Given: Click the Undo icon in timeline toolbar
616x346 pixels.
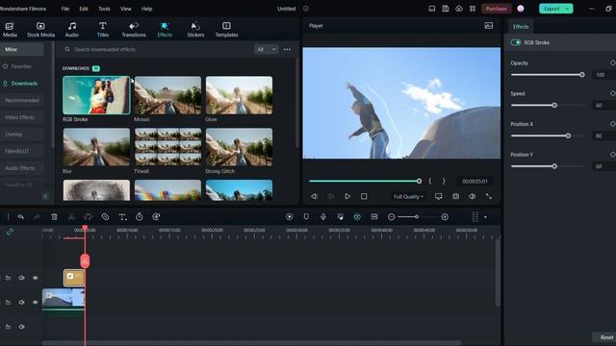Looking at the screenshot, I should click(x=20, y=216).
